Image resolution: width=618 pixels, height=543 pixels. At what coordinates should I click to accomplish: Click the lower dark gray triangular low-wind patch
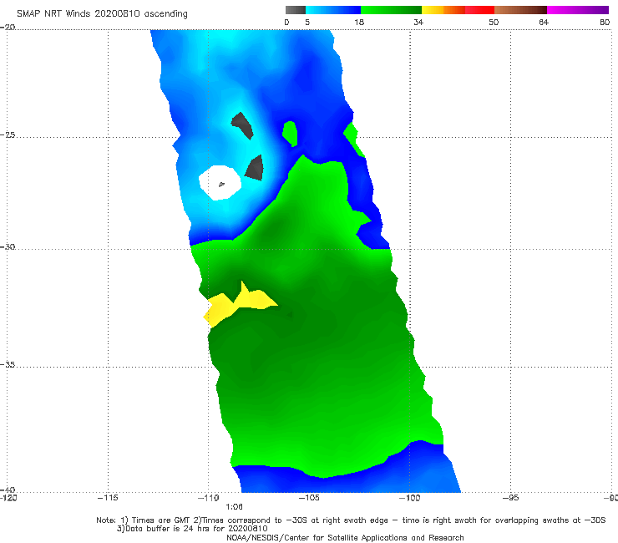[255, 169]
